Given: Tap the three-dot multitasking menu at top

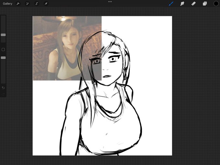Looking at the screenshot, I should click(x=110, y=2).
